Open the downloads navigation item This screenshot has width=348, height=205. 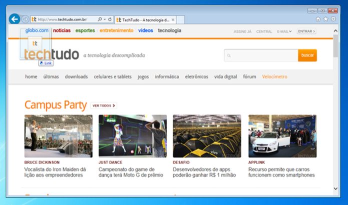coord(76,76)
